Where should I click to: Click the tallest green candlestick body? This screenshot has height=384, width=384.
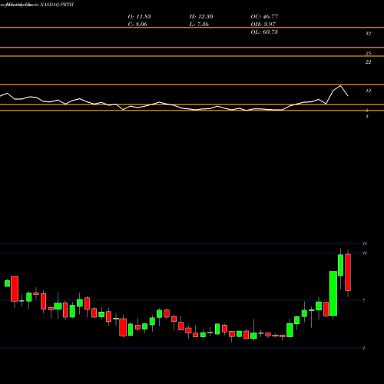pyautogui.click(x=333, y=293)
